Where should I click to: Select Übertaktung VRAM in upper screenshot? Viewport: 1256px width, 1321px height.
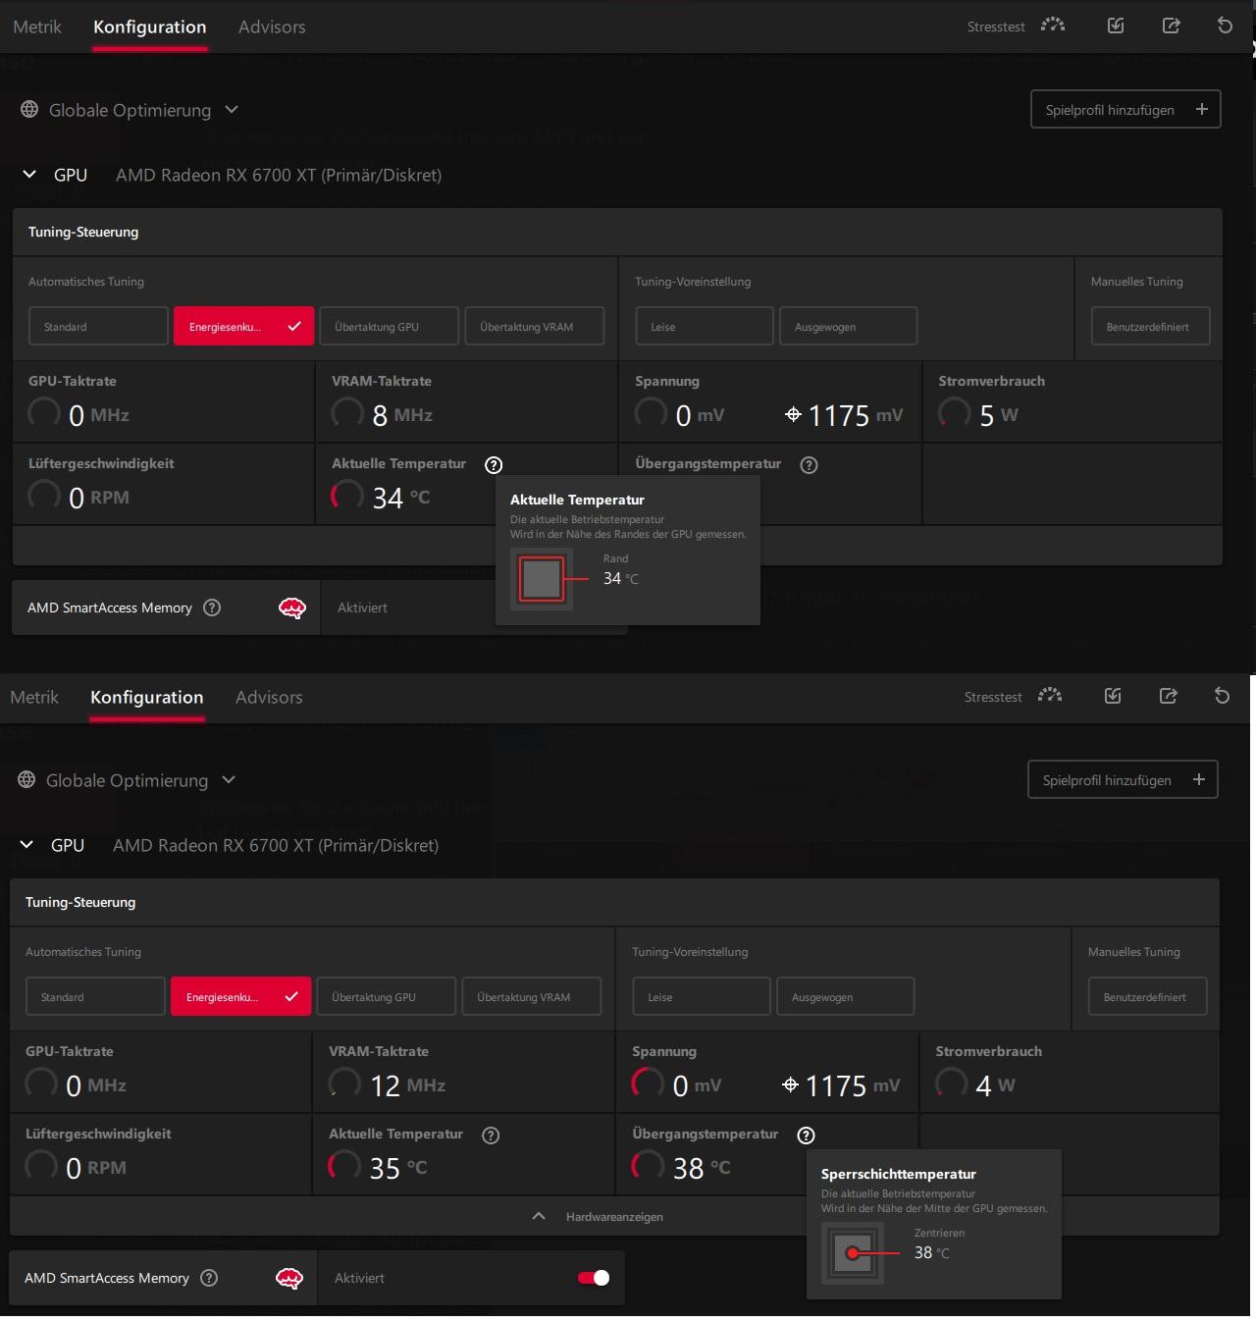(534, 327)
